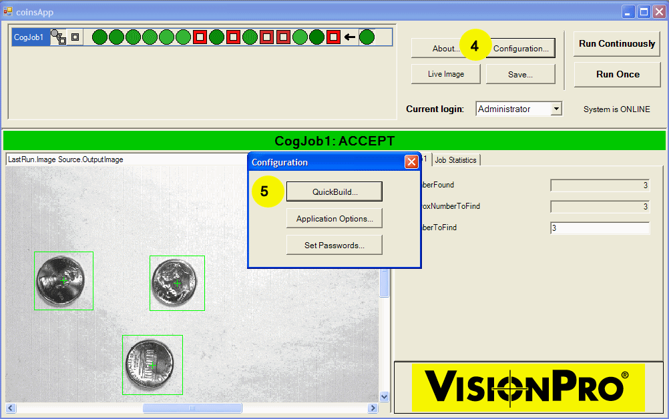Screen dimensions: 669x419
Task: Select the CogJob1 job label
Action: tap(29, 37)
